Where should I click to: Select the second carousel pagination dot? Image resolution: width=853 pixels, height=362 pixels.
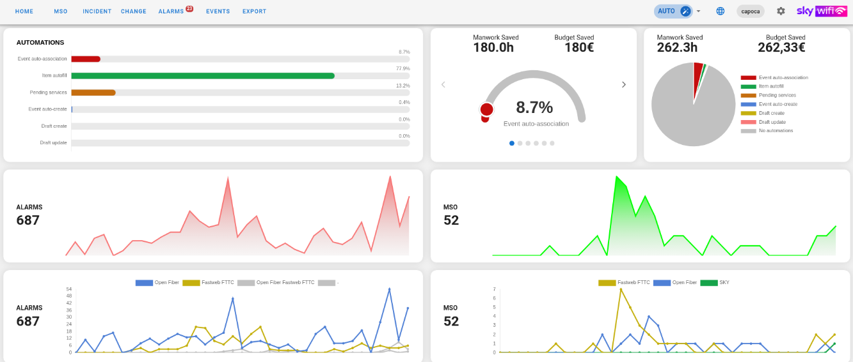click(x=520, y=144)
